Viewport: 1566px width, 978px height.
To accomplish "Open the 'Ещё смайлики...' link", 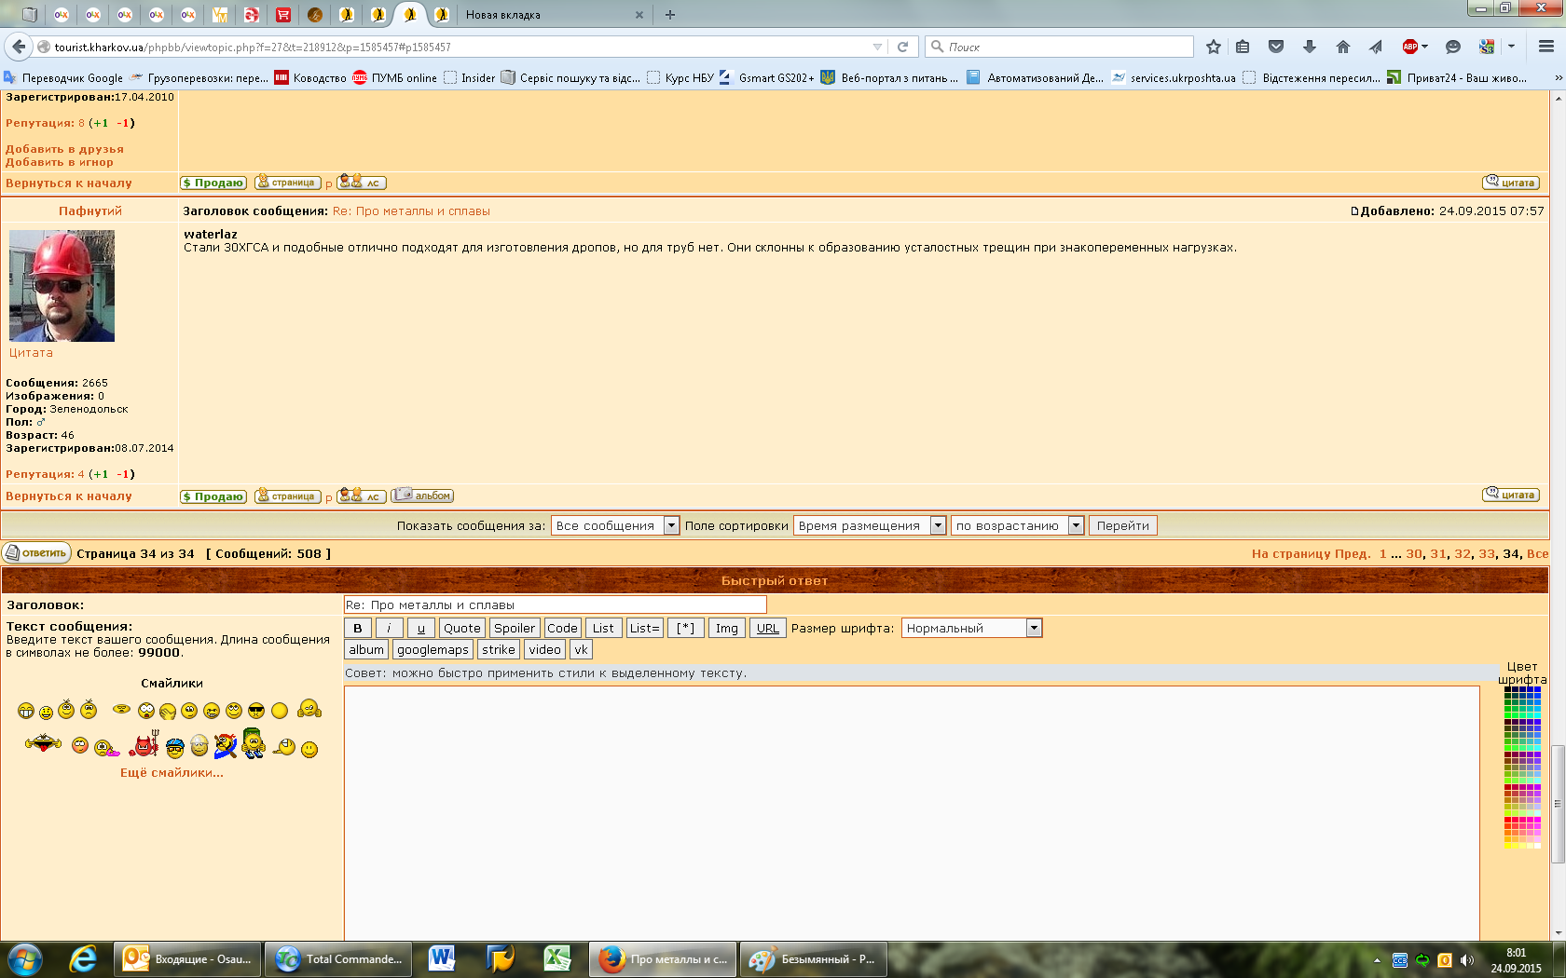I will pyautogui.click(x=172, y=772).
